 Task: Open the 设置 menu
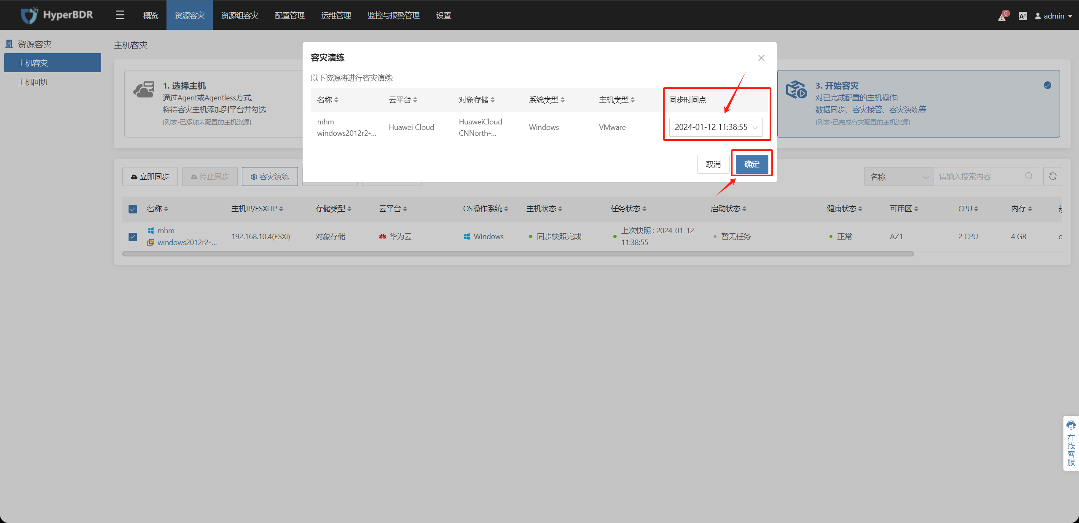(444, 15)
